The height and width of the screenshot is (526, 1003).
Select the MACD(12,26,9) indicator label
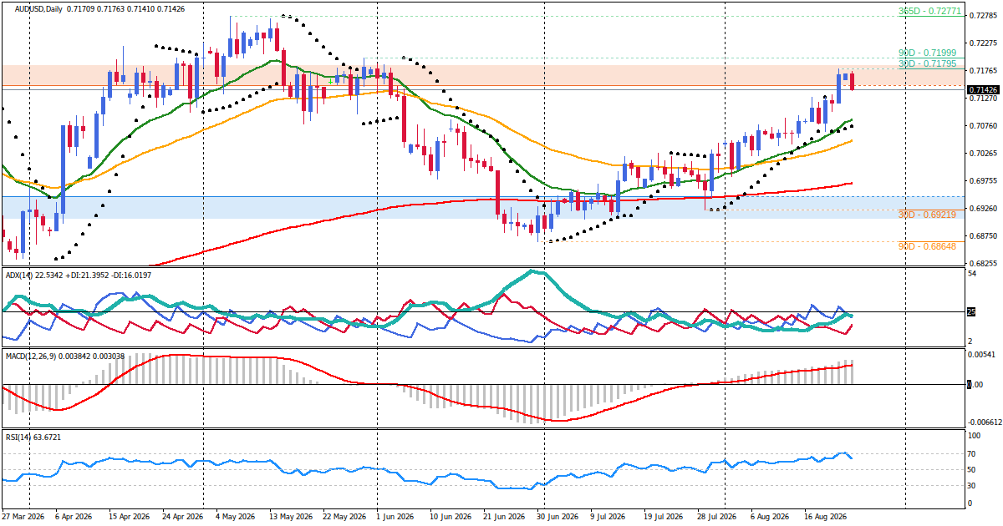(x=29, y=357)
